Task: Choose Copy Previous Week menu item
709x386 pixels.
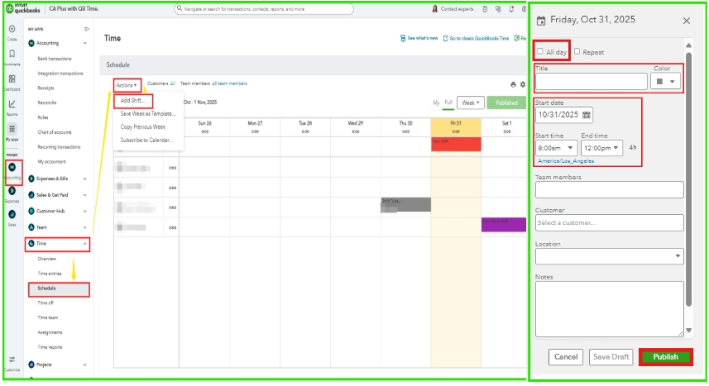Action: [143, 127]
